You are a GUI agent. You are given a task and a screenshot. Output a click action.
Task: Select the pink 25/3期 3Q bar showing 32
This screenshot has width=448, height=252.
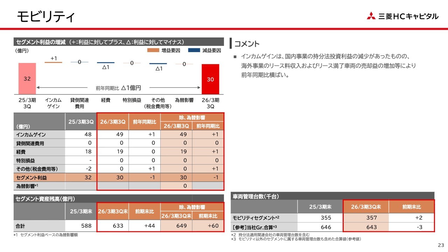[x=27, y=78]
